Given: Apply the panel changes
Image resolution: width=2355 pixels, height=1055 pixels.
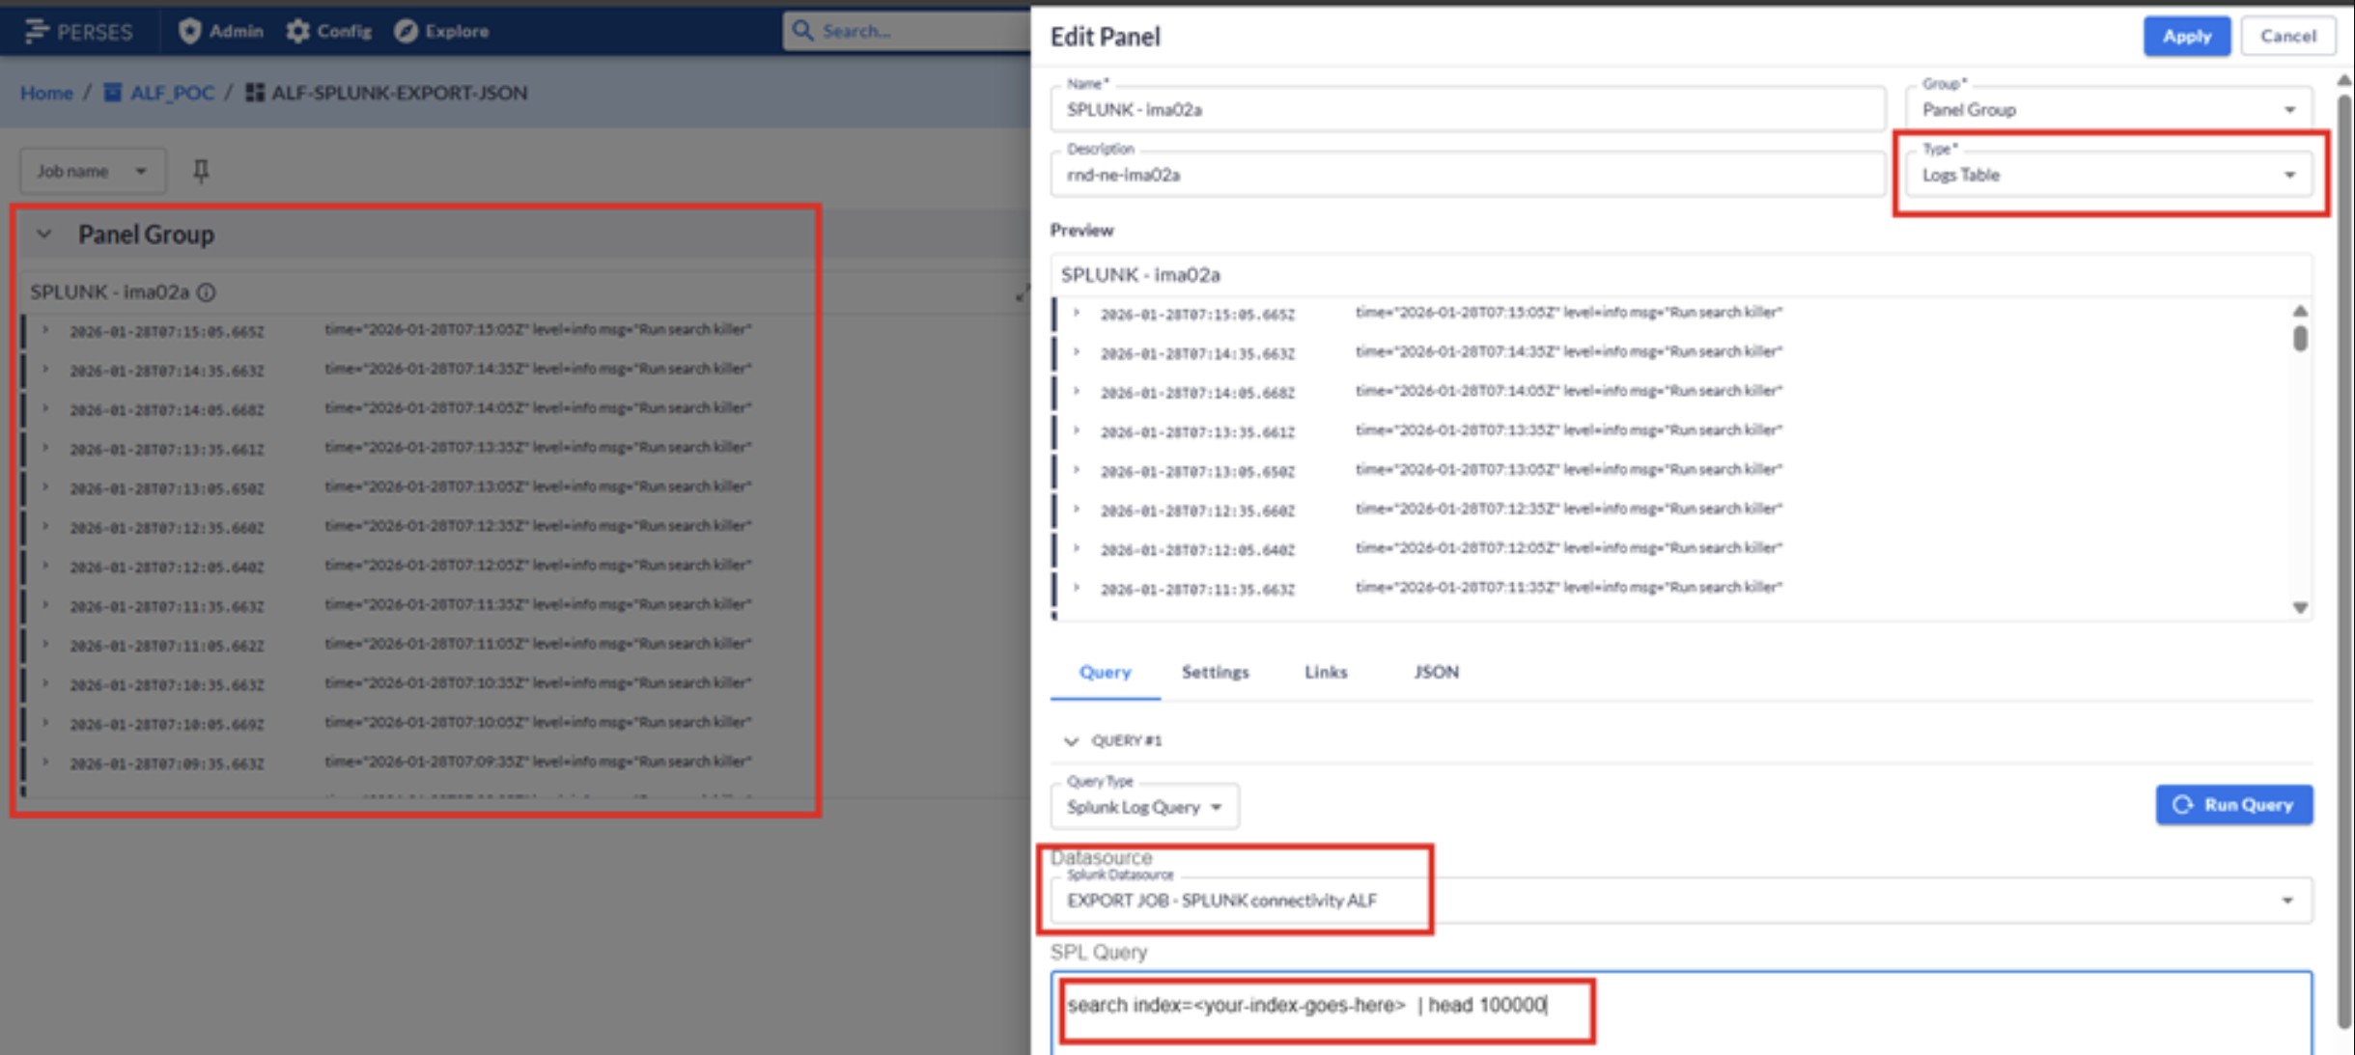Looking at the screenshot, I should click(x=2187, y=36).
